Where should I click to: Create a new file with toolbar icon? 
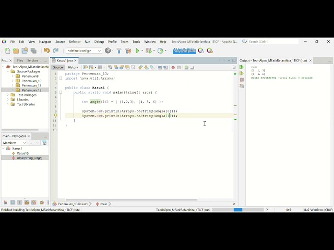7,51
